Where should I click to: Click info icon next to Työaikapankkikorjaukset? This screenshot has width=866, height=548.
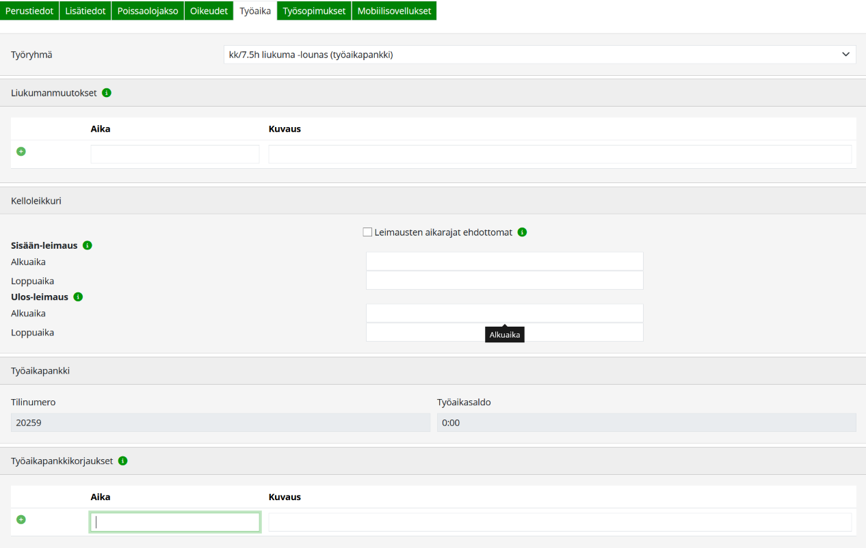point(123,461)
